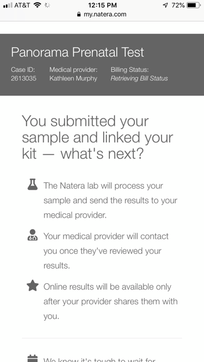Viewport: 204px width, 362px height.
Task: Tap the Natera lab process text
Action: coord(110,200)
